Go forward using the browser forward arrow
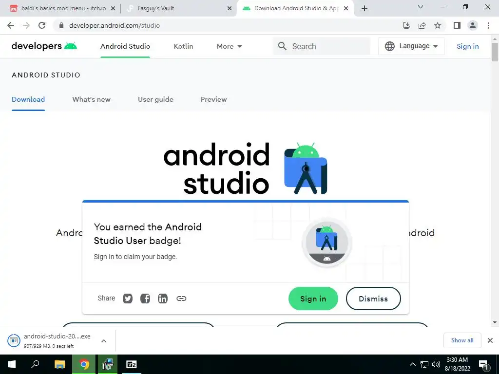Screen dimensions: 499x374 pyautogui.click(x=26, y=25)
